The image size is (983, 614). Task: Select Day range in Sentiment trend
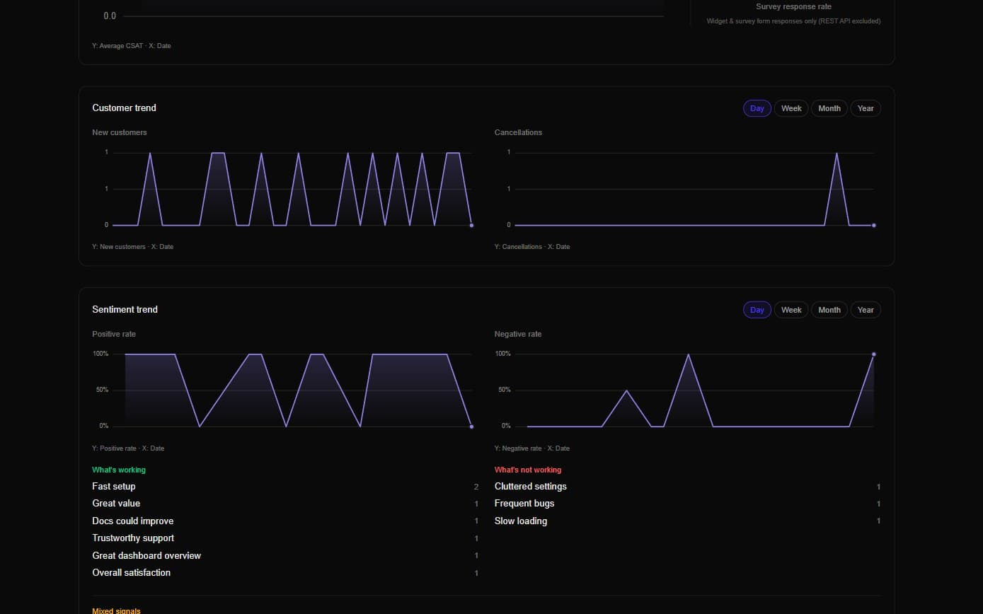point(757,310)
